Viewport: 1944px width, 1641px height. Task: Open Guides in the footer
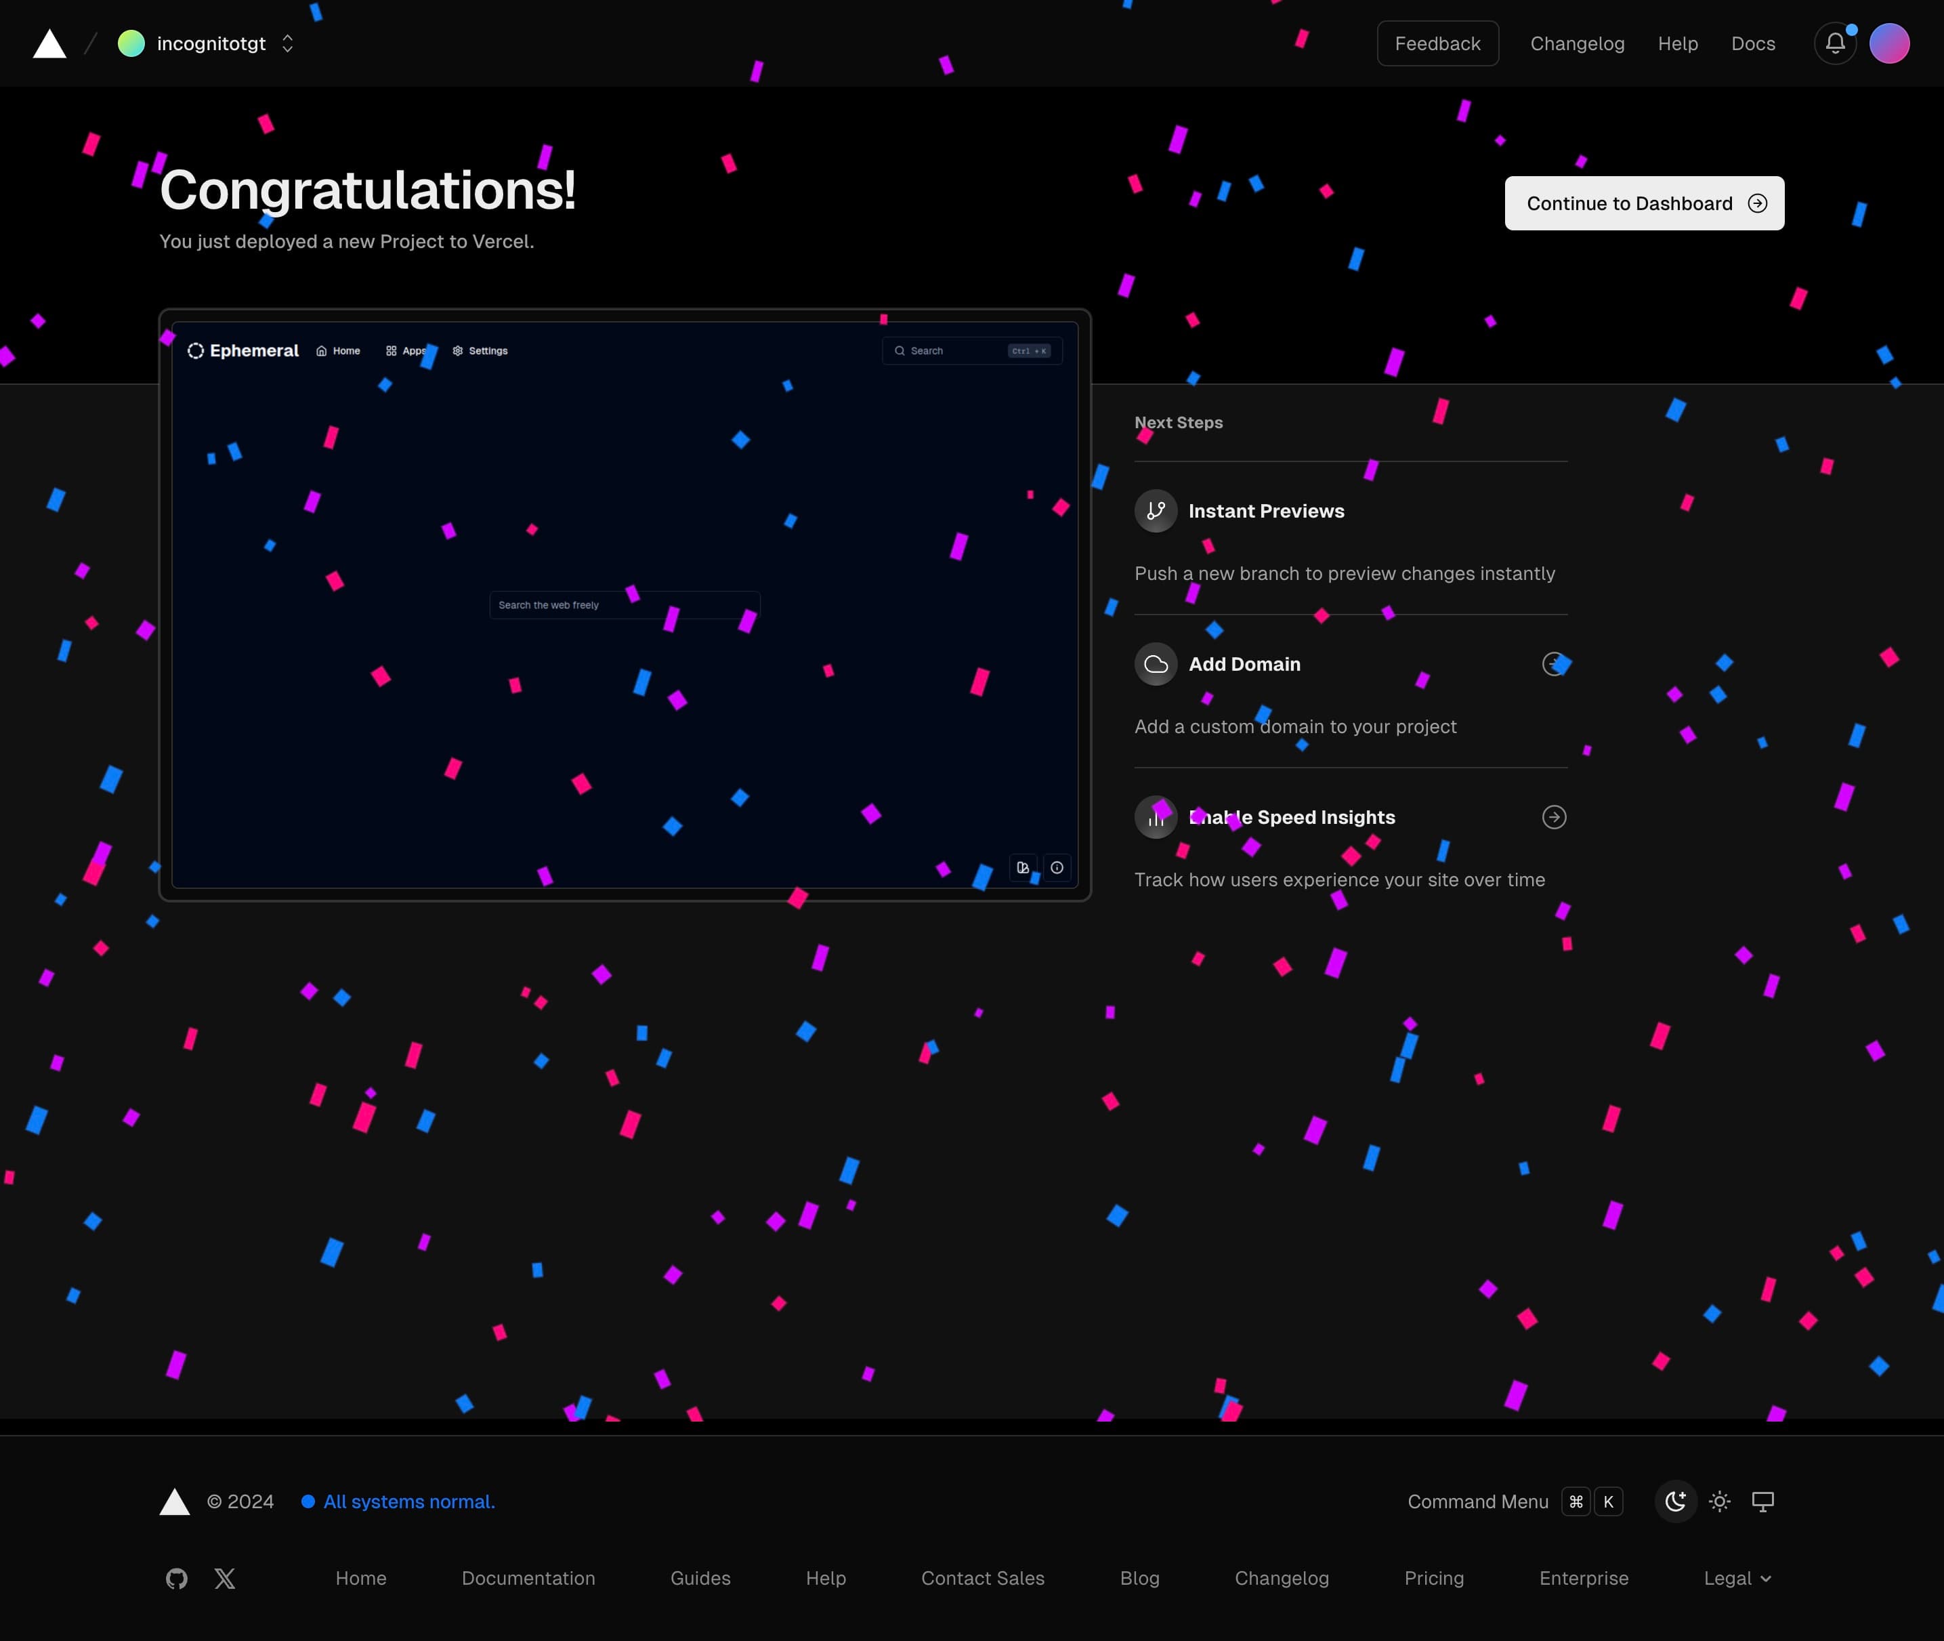[700, 1579]
